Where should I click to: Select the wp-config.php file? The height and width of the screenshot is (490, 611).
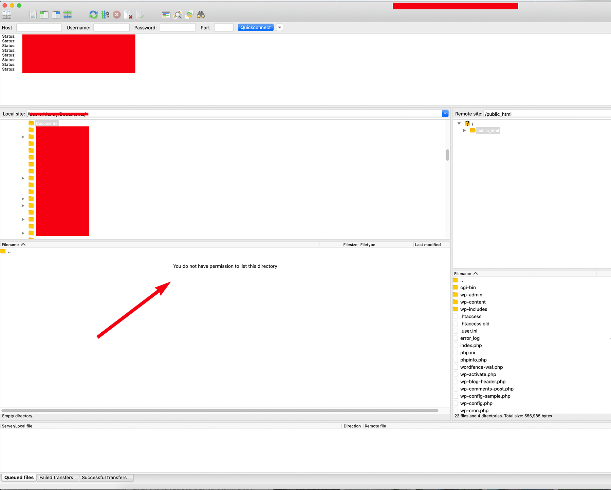[476, 403]
